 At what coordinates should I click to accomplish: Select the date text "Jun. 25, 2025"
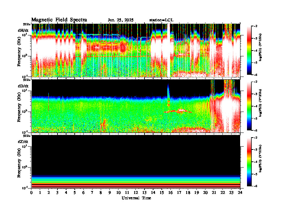click(x=121, y=20)
